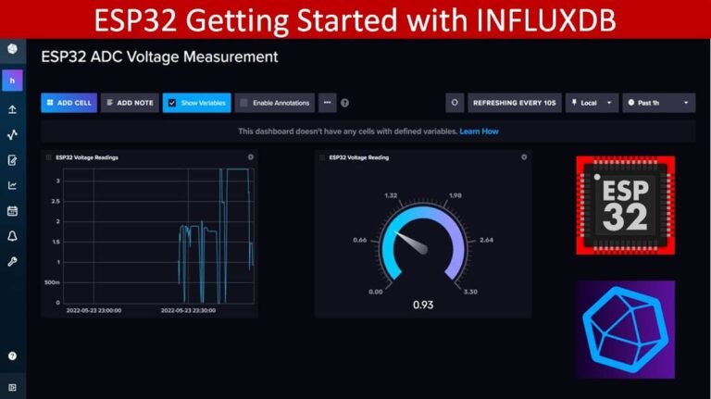Image resolution: width=711 pixels, height=399 pixels.
Task: Toggle the Show Variables checkbox
Action: pos(172,103)
